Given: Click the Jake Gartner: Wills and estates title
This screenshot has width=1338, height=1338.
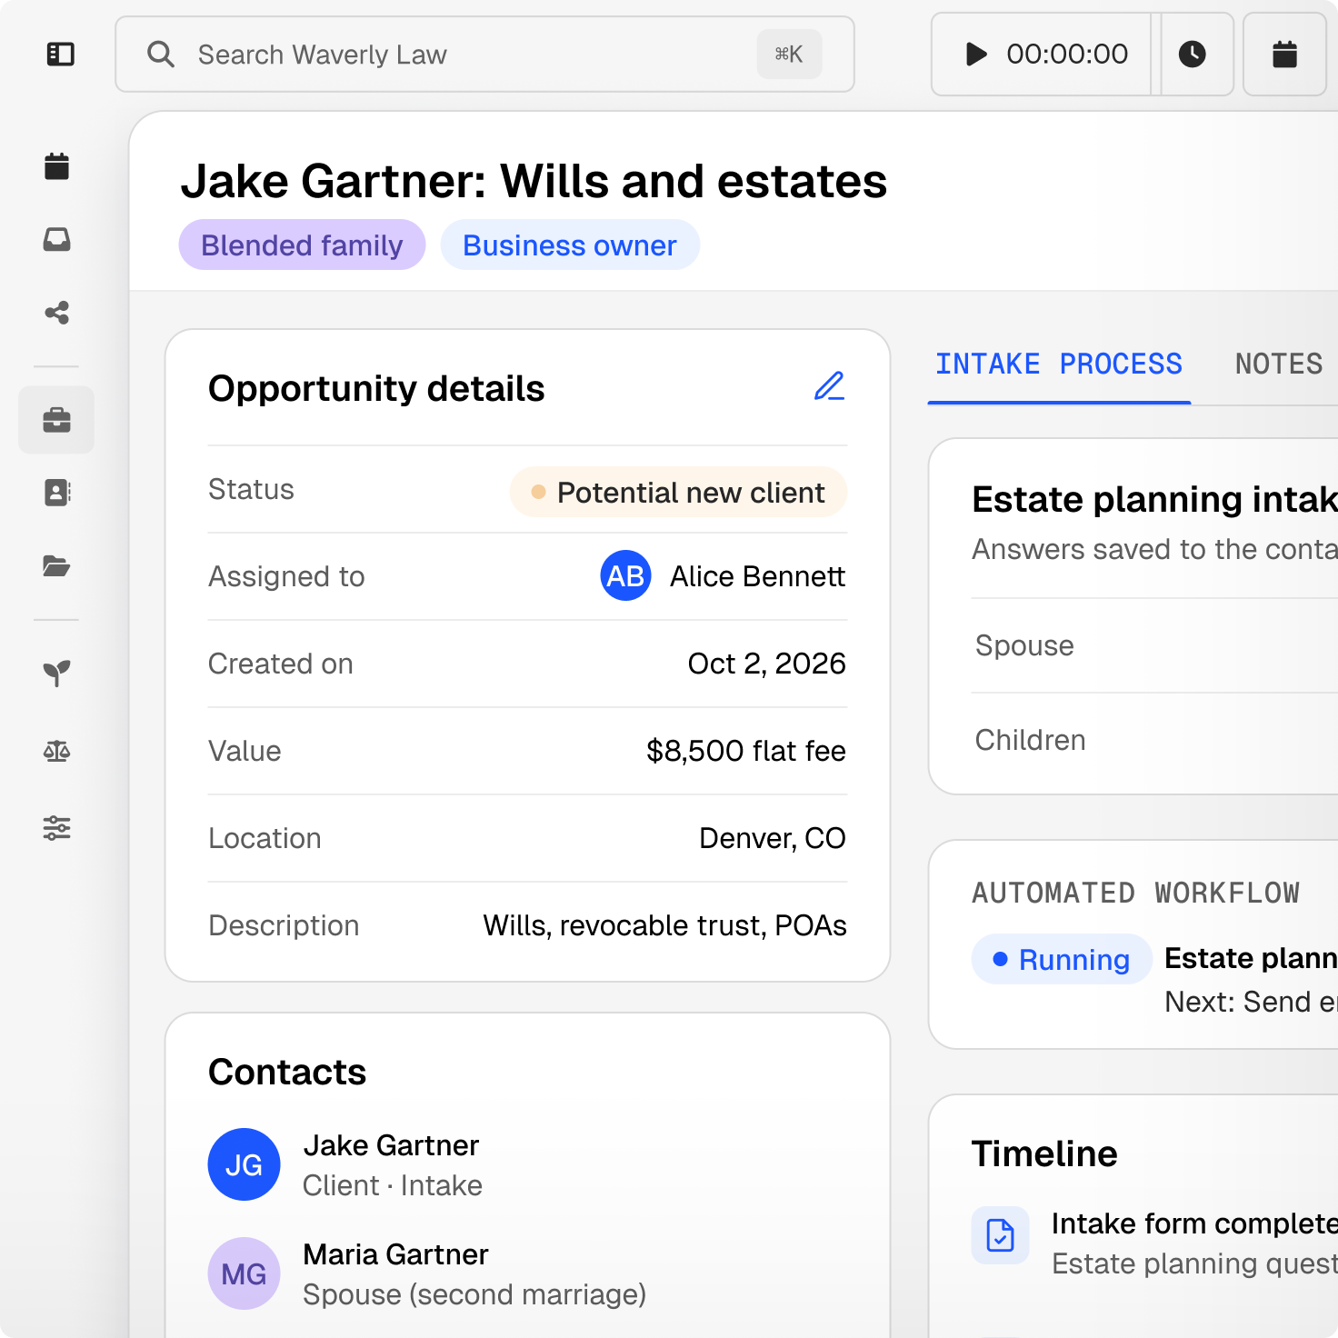Looking at the screenshot, I should (x=534, y=181).
